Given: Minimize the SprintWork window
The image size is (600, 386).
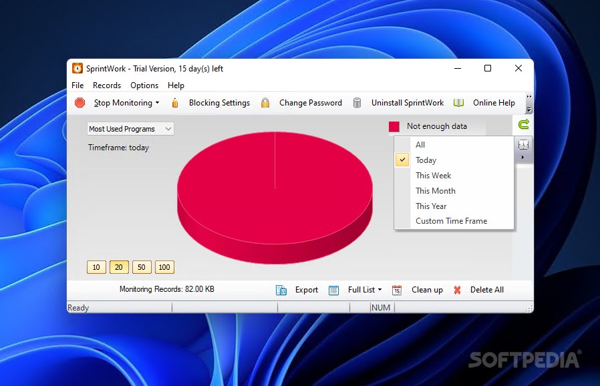Looking at the screenshot, I should coord(458,69).
